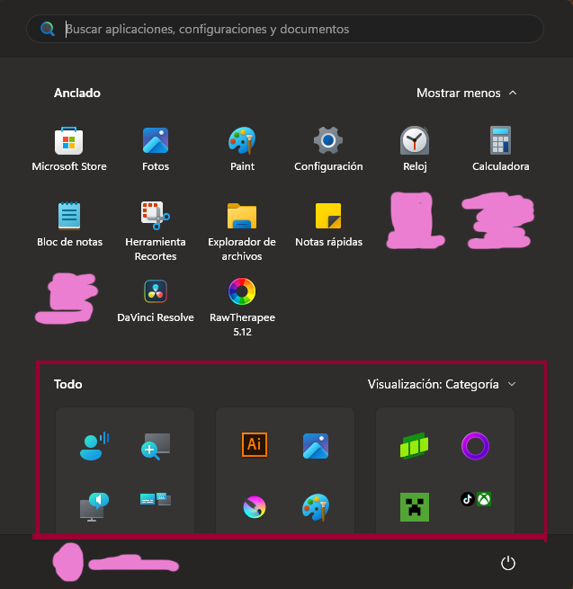
Task: Launch Herramienta Recortes snipping tool
Action: (156, 231)
